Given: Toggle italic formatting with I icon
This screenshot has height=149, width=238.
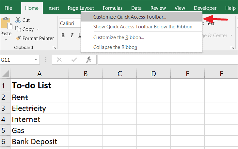Looking at the screenshot, I should (x=72, y=35).
